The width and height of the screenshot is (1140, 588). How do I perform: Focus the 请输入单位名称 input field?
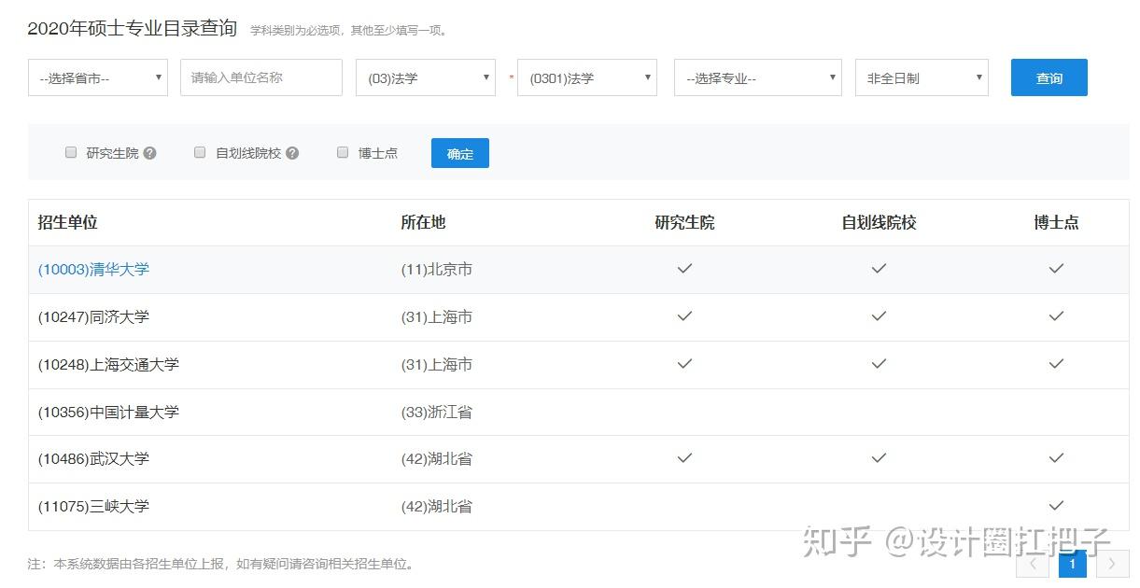[261, 77]
